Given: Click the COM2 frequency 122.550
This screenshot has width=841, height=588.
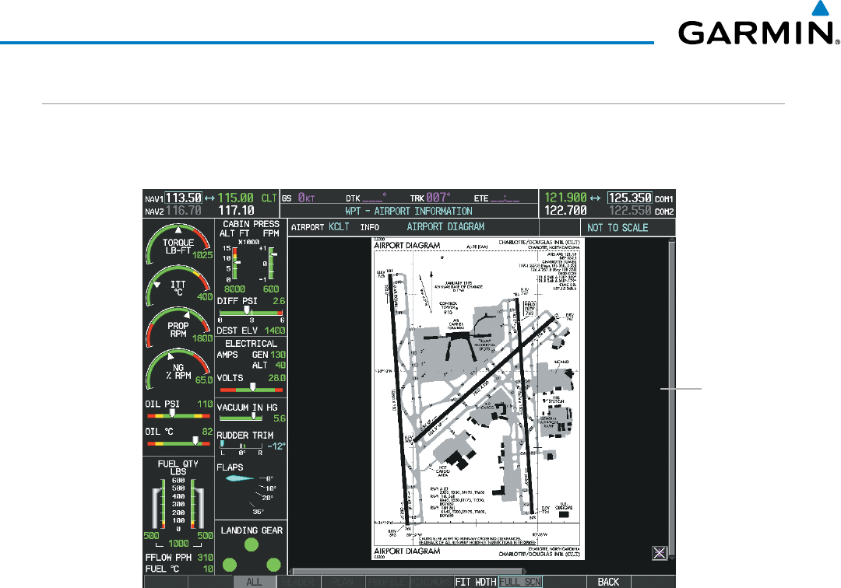Looking at the screenshot, I should [630, 211].
